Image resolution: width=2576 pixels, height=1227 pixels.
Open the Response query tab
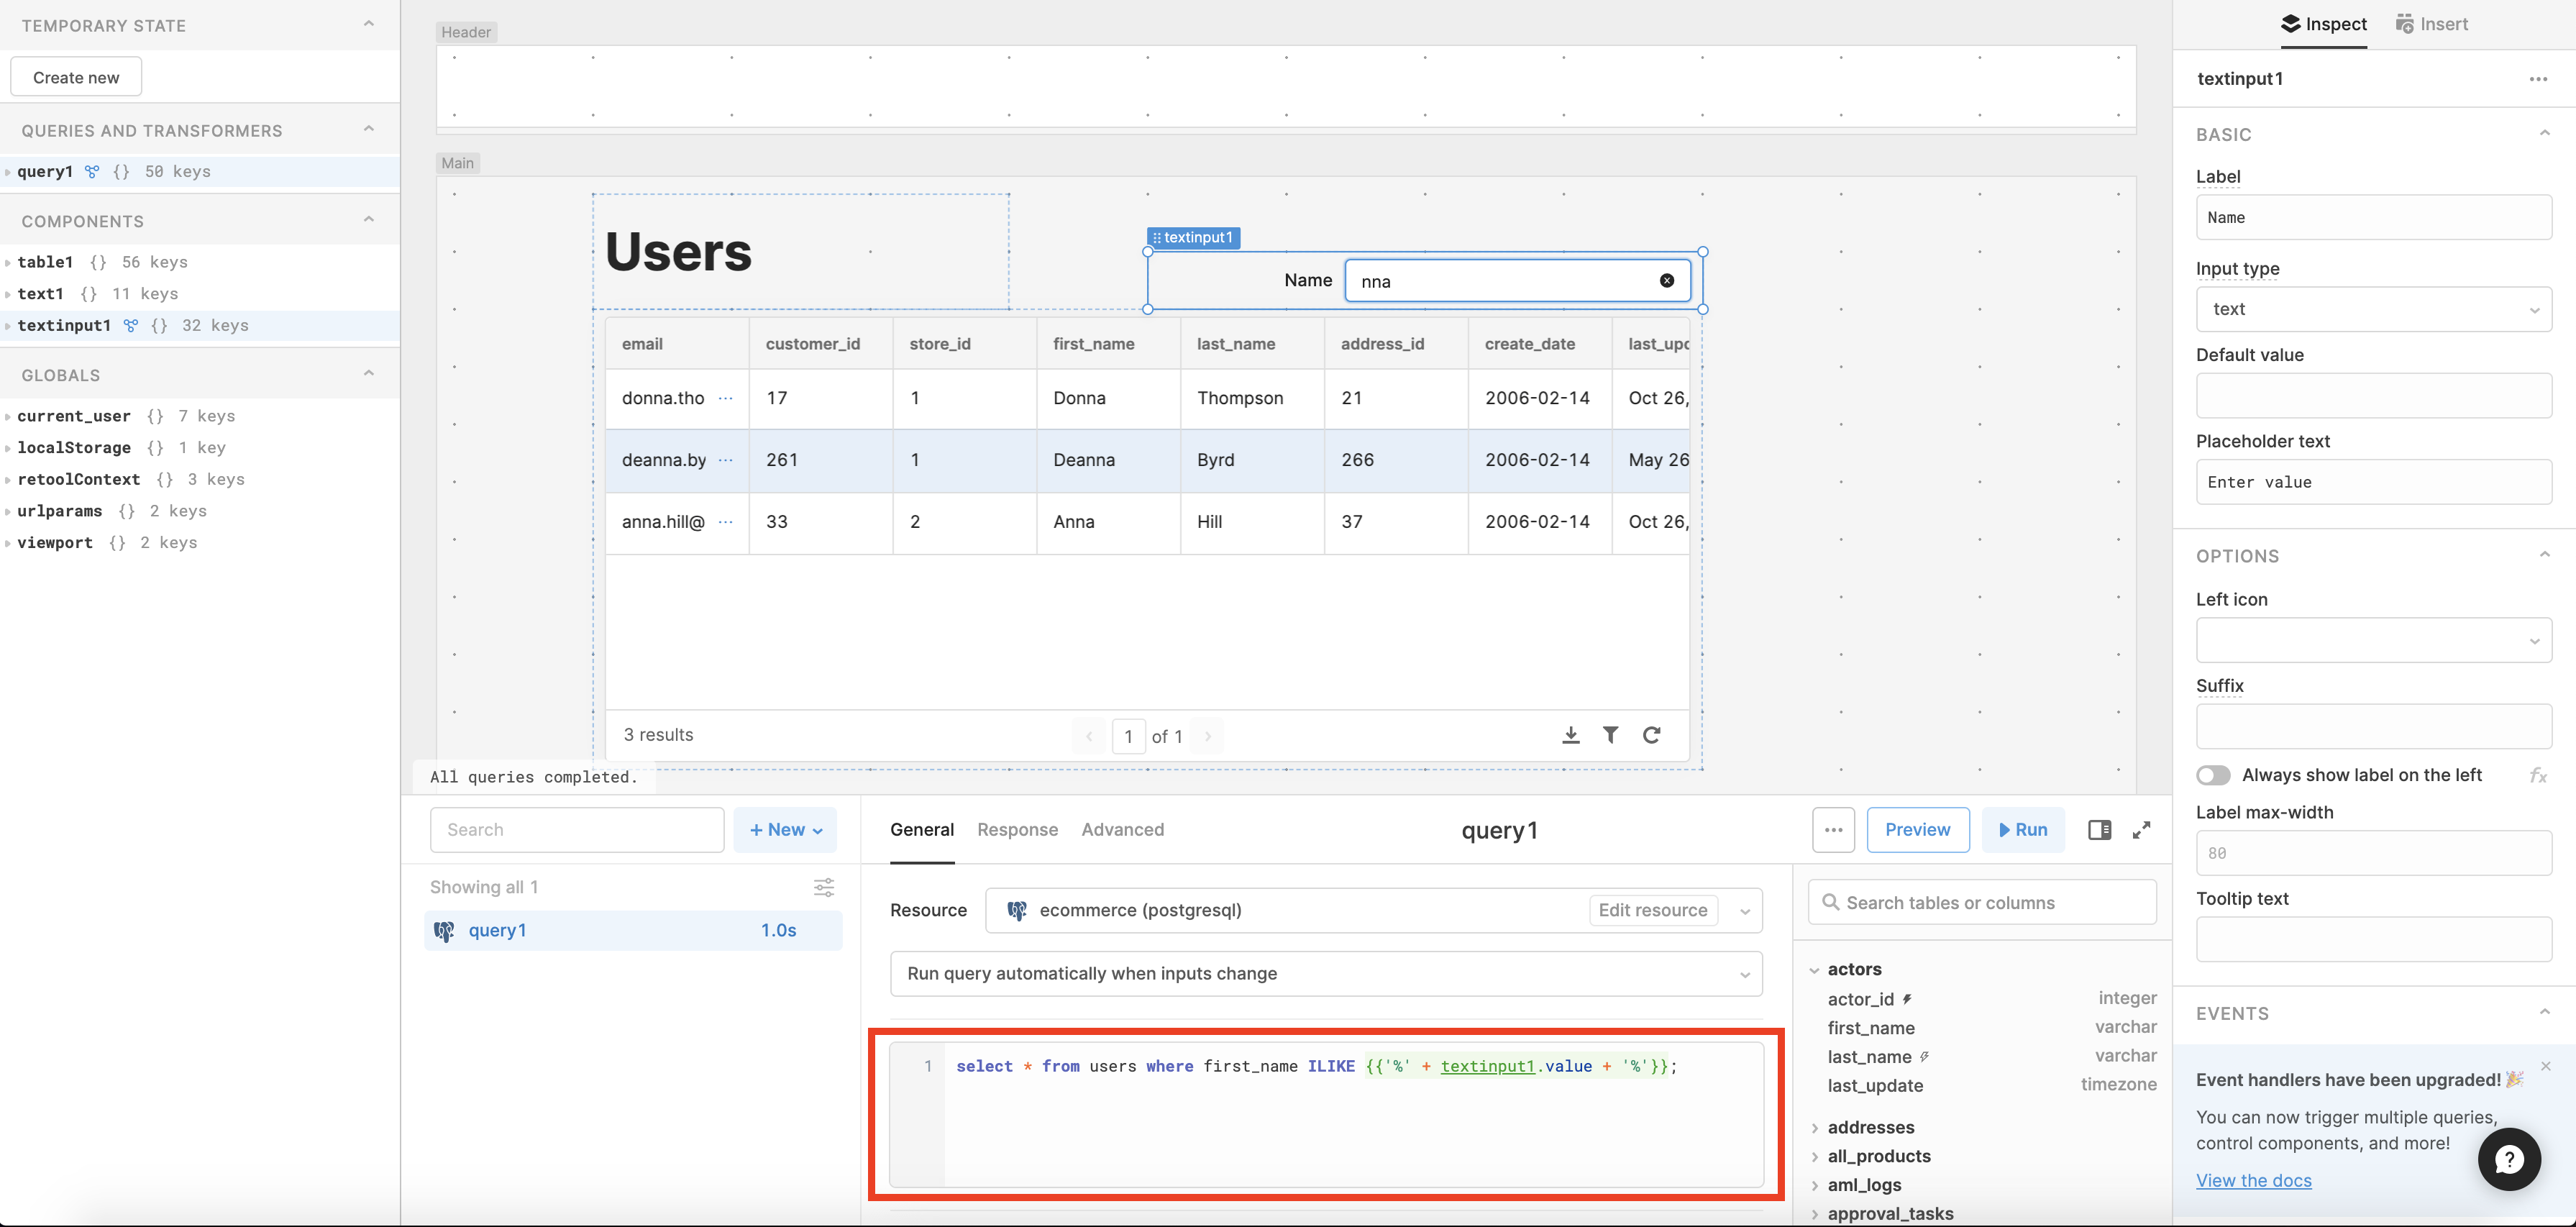click(1017, 830)
